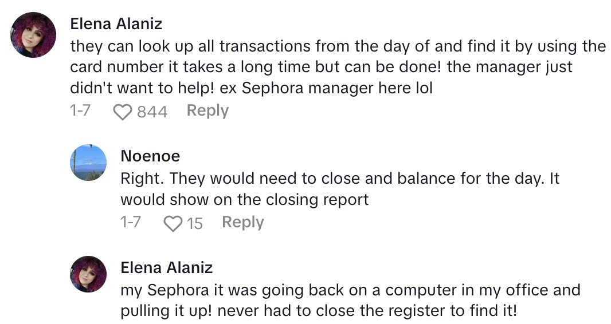
Task: Open Elena Alaniz's avatar on the top comment
Action: 34,34
